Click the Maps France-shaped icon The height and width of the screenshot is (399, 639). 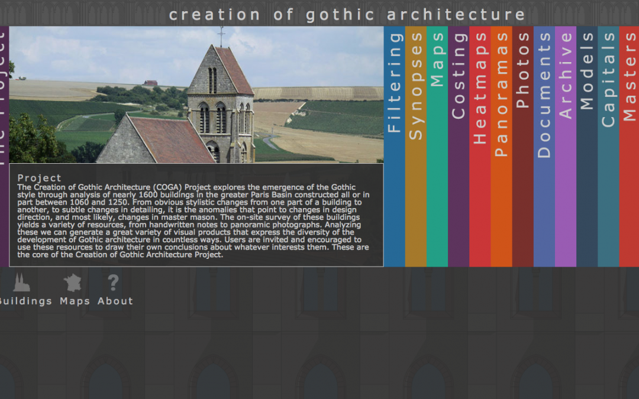click(72, 283)
